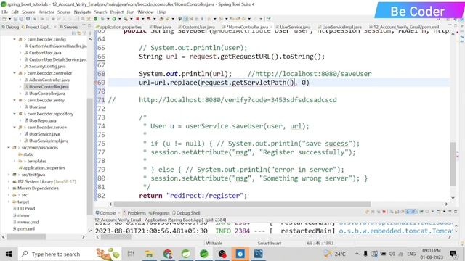The width and height of the screenshot is (465, 261).
Task: Open the Debug view tab
Action: (10, 27)
